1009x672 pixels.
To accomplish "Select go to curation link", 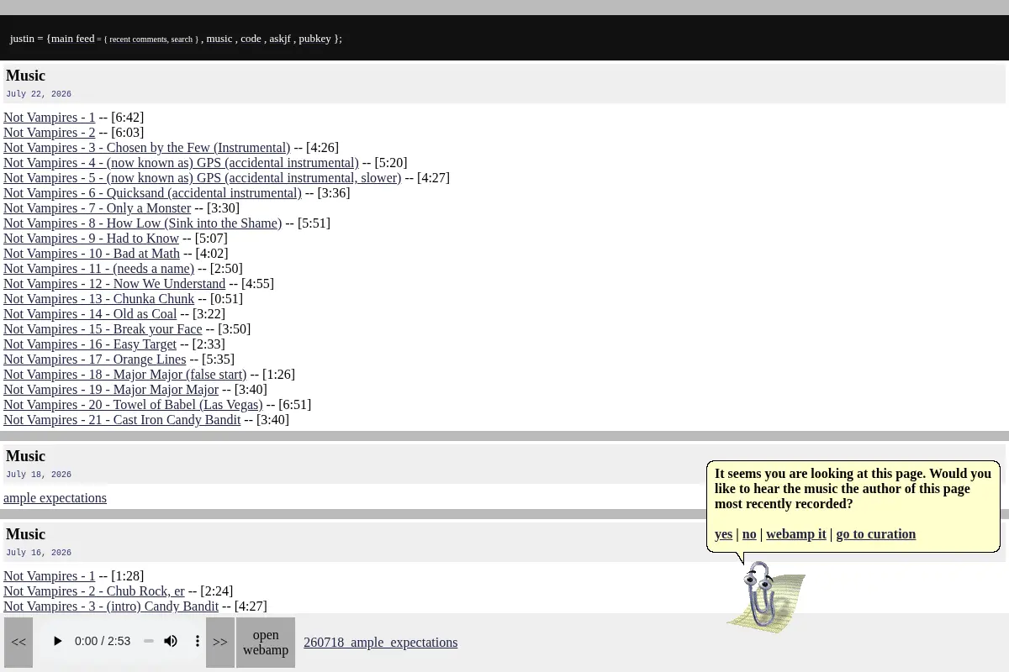I will pos(875,534).
